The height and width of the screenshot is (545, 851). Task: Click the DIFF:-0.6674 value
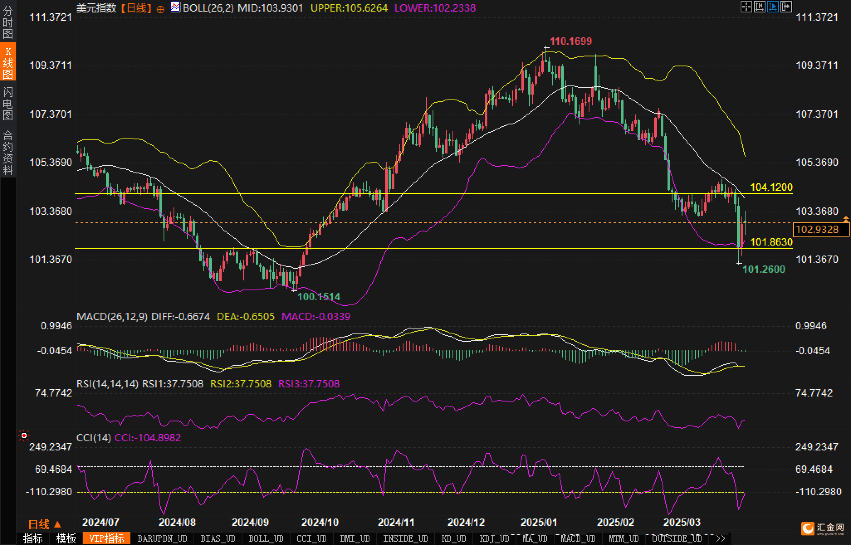[x=181, y=316]
